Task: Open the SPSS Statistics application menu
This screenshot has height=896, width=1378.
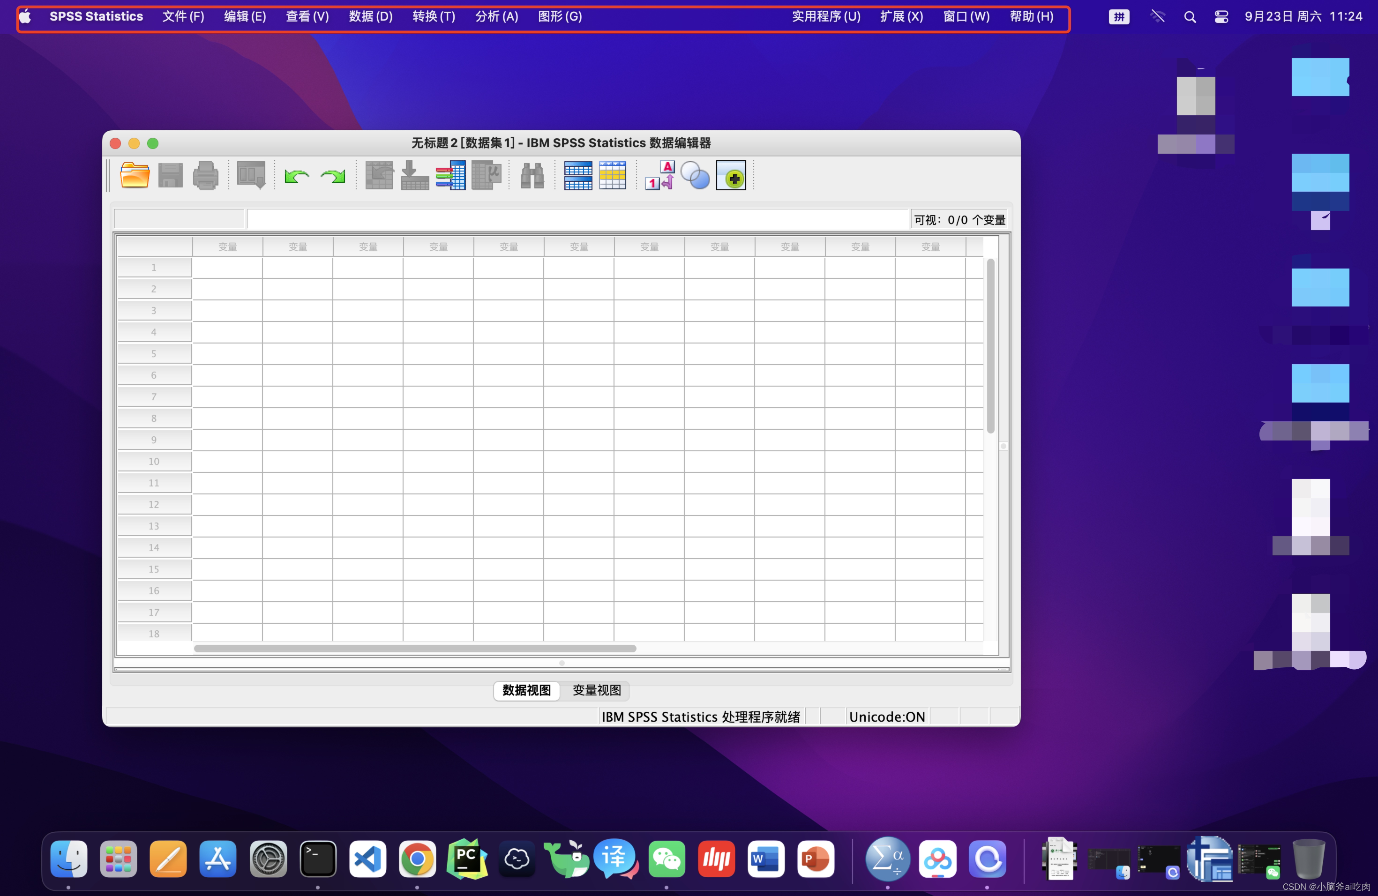Action: coord(96,16)
